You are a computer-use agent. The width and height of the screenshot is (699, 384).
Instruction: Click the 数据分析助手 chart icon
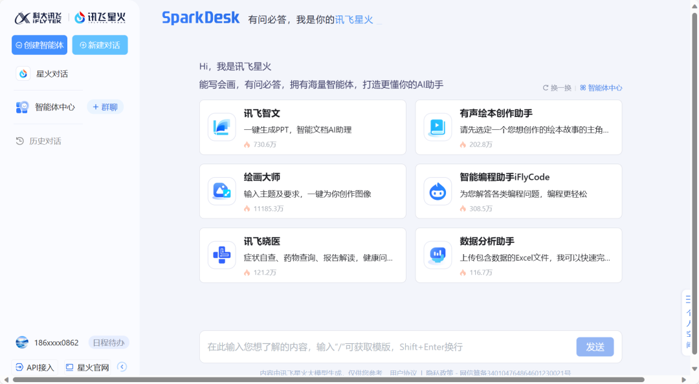(x=438, y=255)
